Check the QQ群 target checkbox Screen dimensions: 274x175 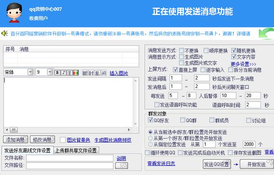click(x=183, y=120)
